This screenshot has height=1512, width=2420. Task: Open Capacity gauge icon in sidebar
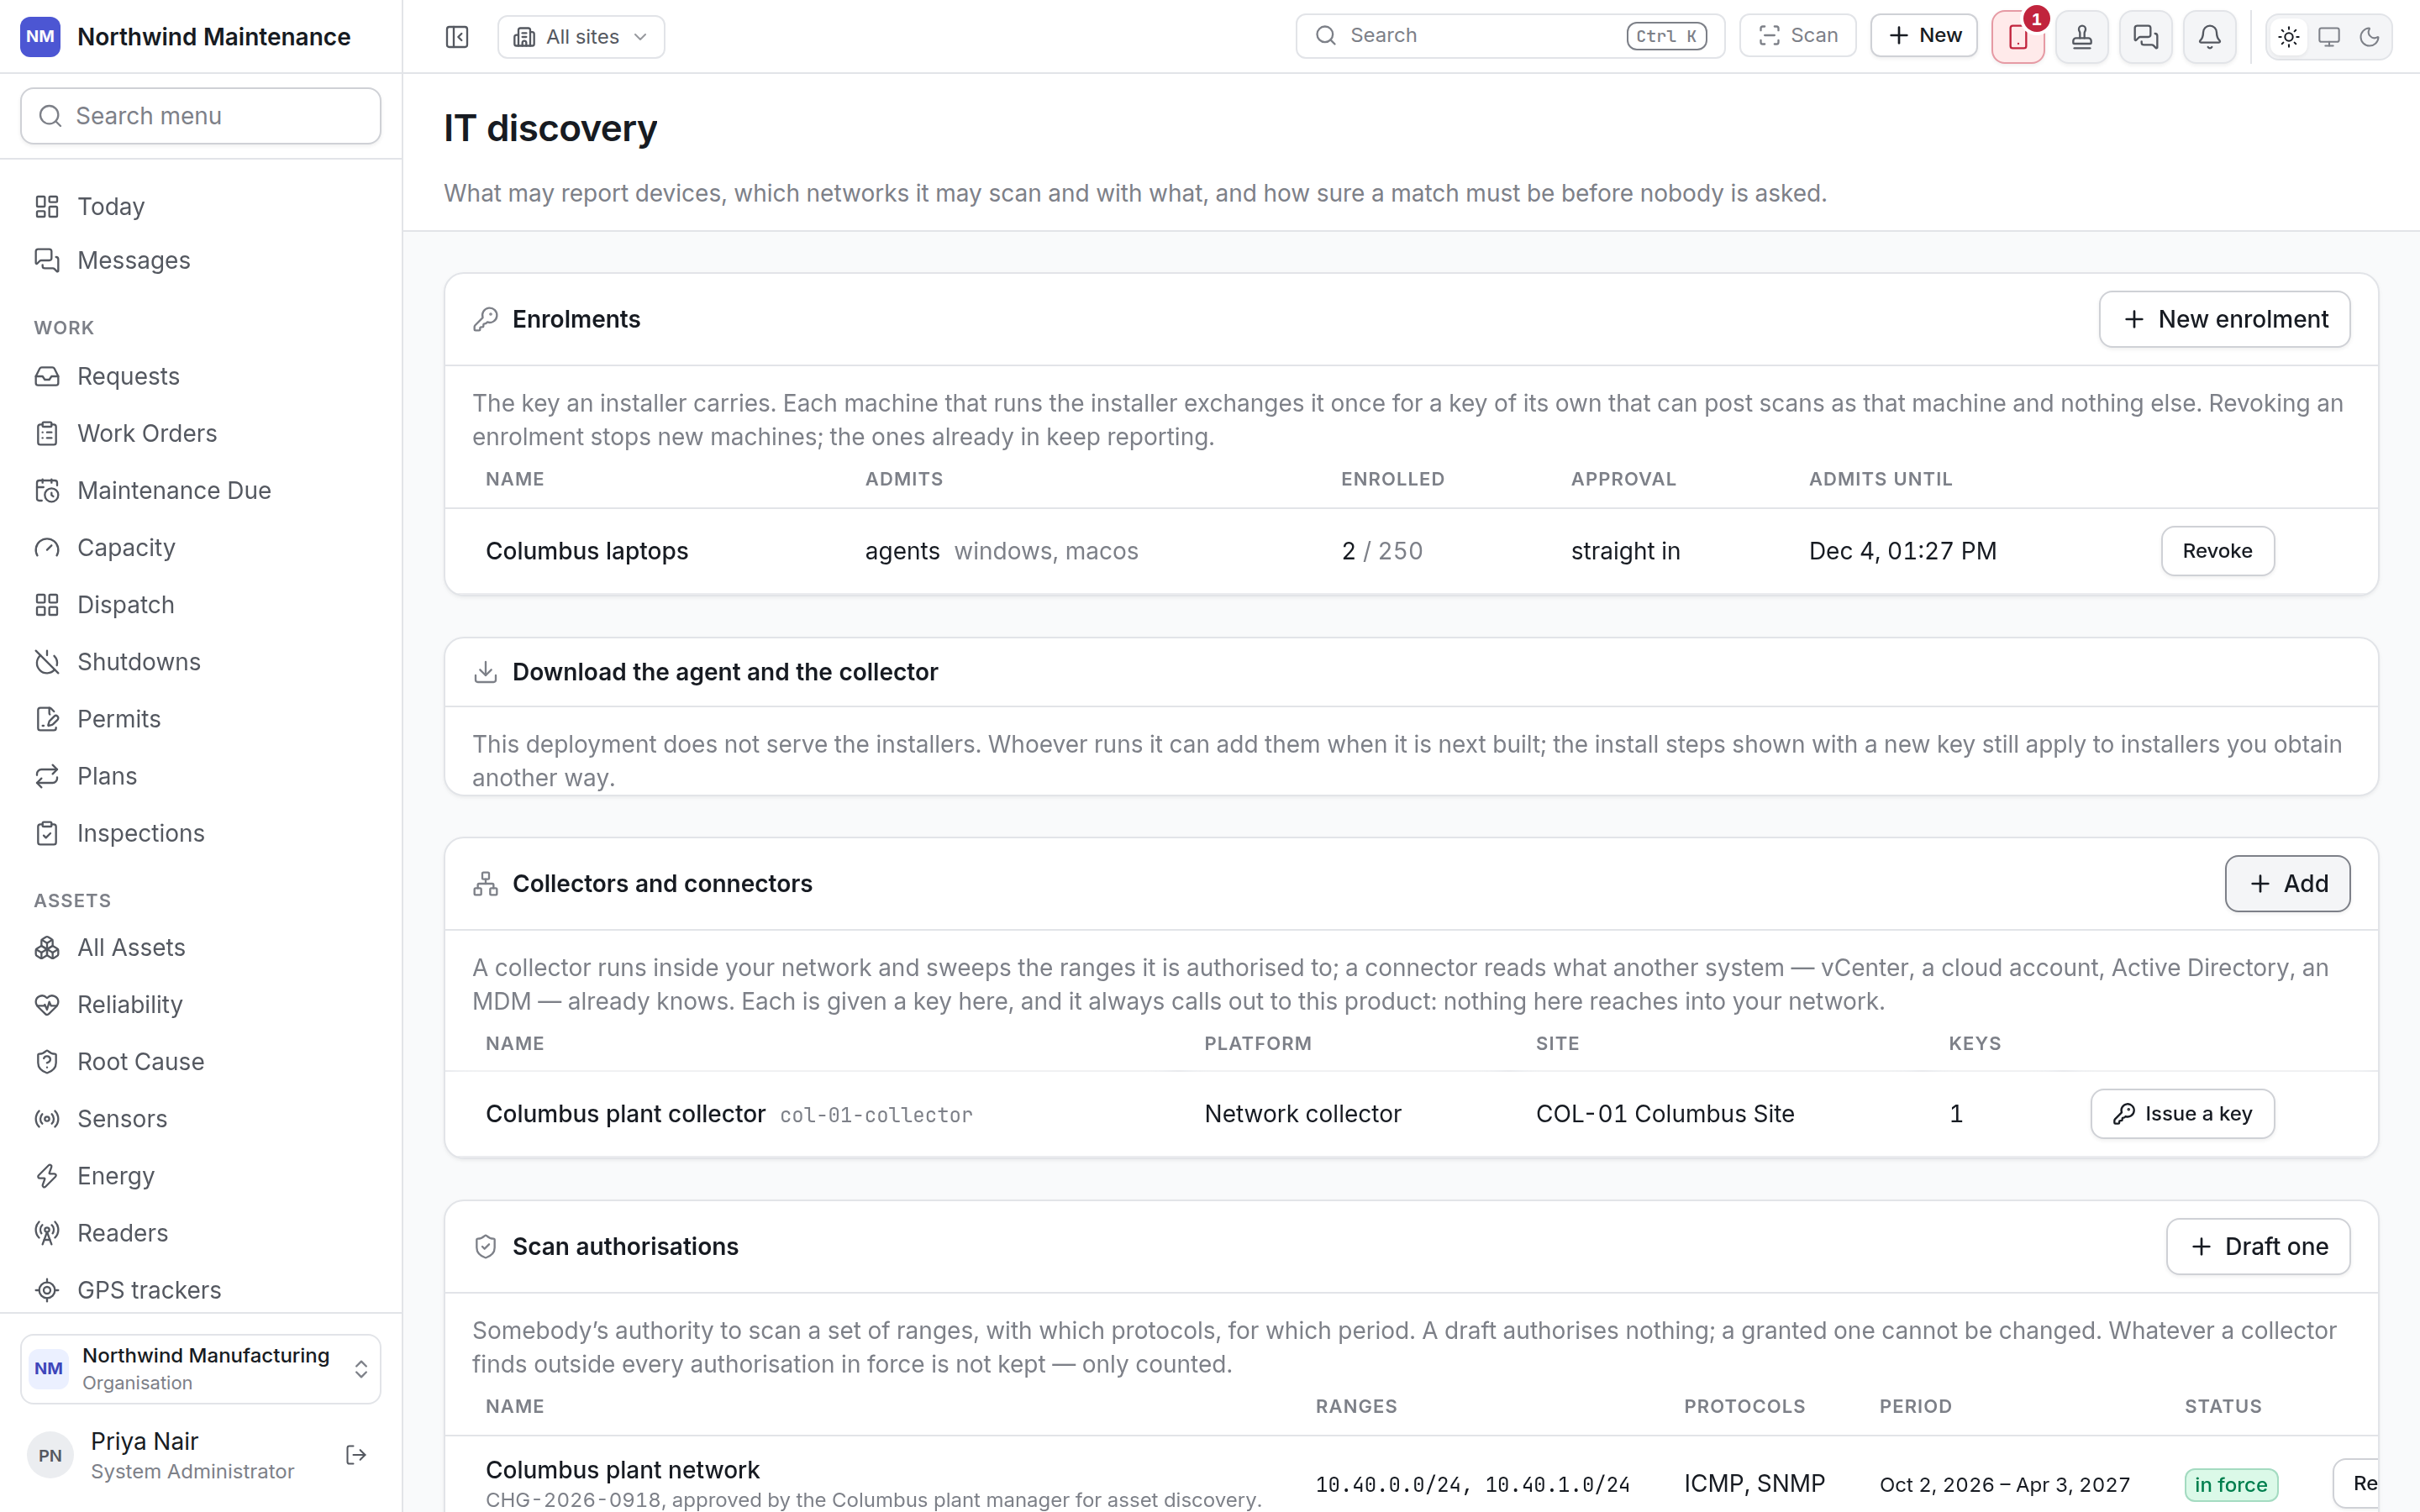click(x=47, y=548)
